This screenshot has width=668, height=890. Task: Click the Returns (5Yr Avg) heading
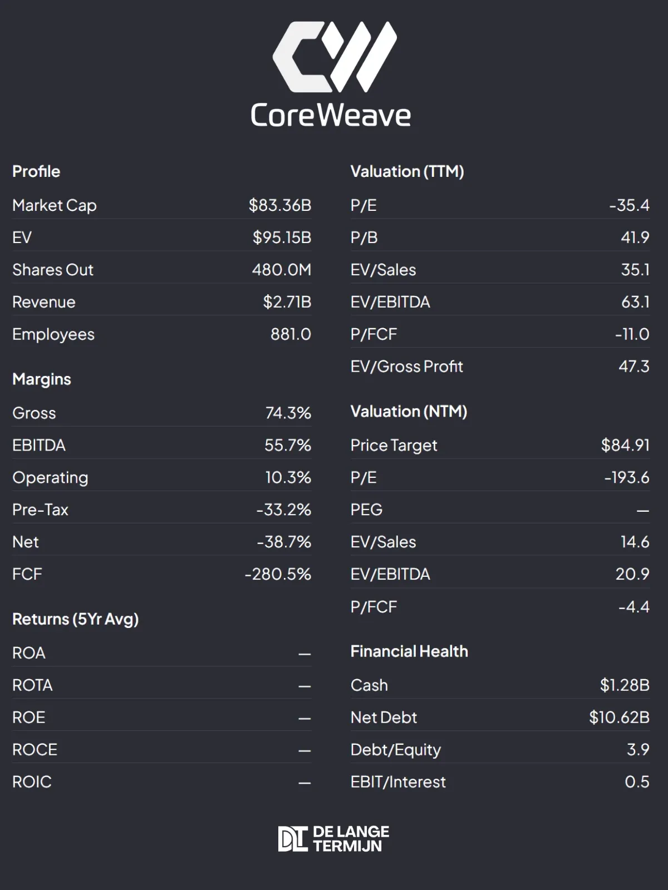[x=76, y=619]
